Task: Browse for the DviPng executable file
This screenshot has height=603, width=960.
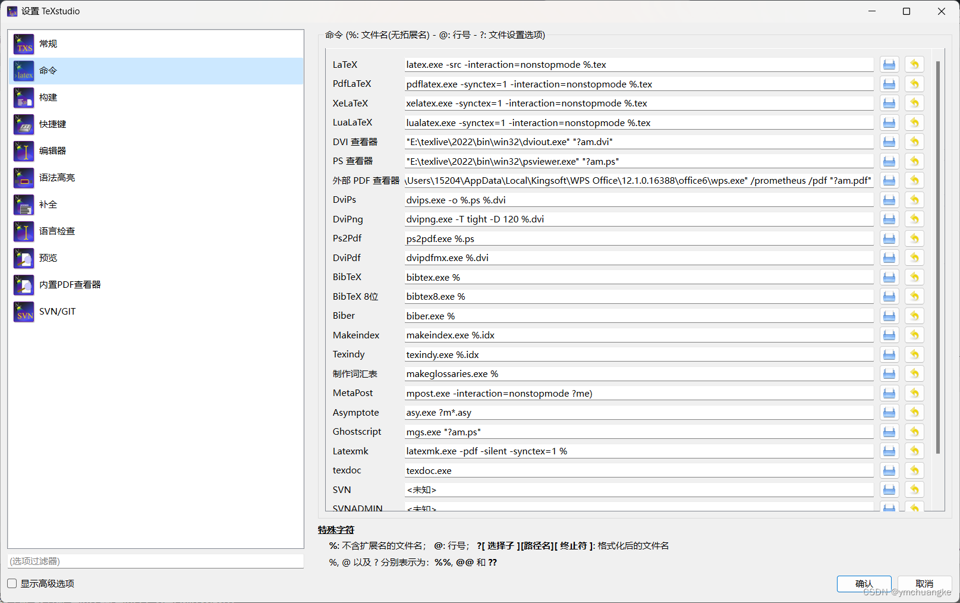Action: coord(889,219)
